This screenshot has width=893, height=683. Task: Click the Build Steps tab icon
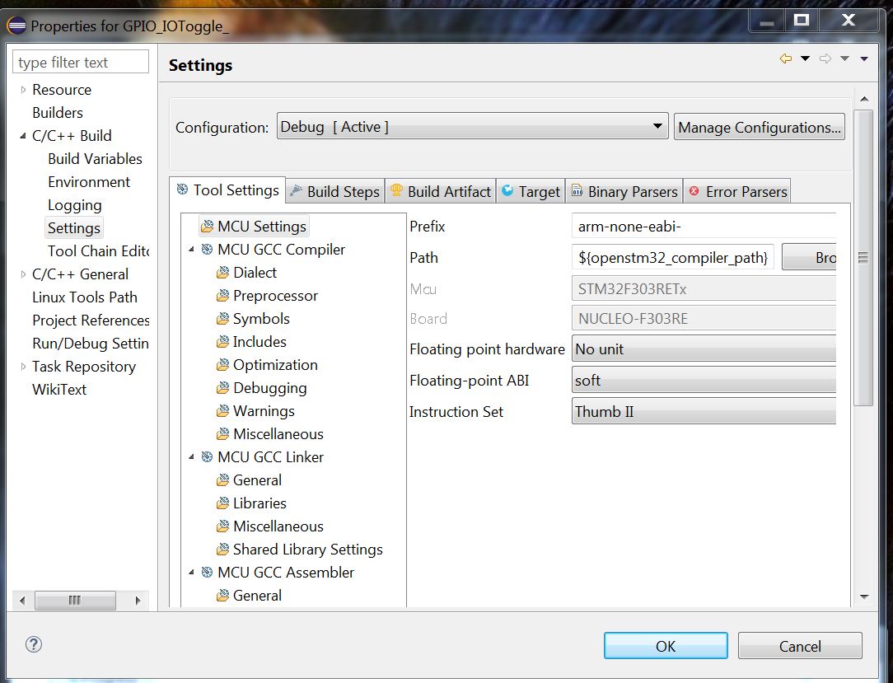[x=296, y=191]
